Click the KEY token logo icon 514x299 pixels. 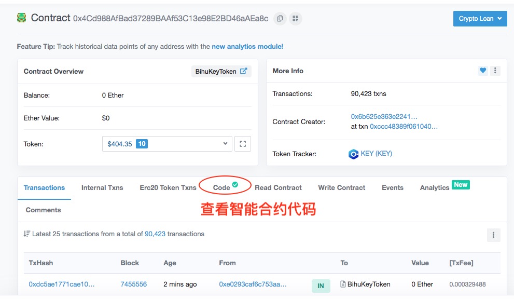click(353, 154)
